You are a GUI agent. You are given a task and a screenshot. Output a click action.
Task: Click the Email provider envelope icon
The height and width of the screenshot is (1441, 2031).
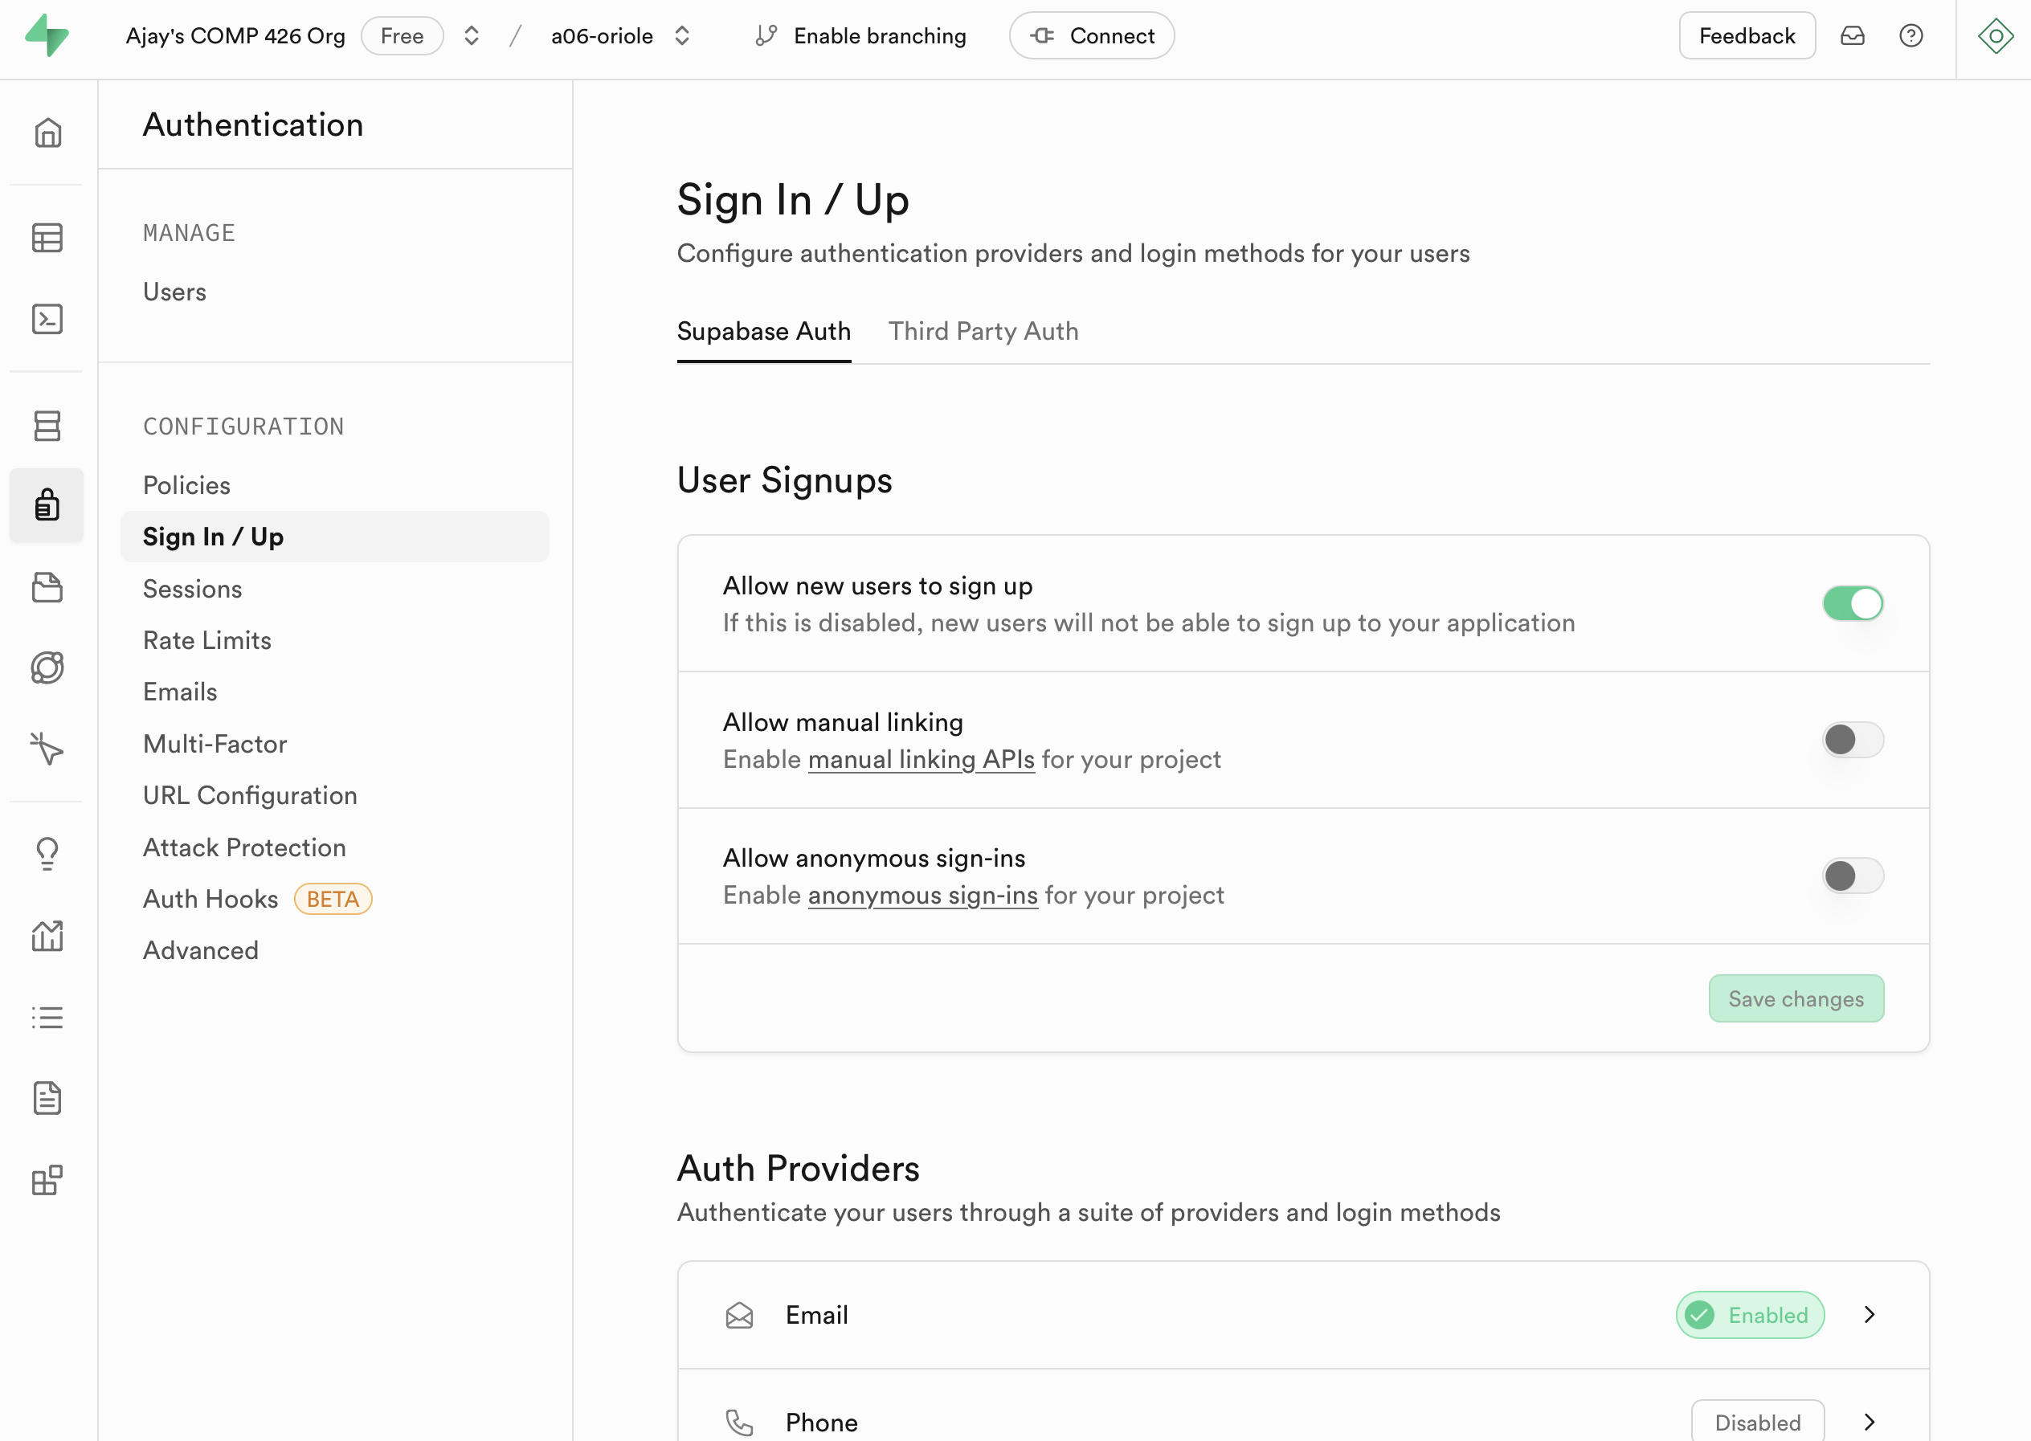(739, 1315)
